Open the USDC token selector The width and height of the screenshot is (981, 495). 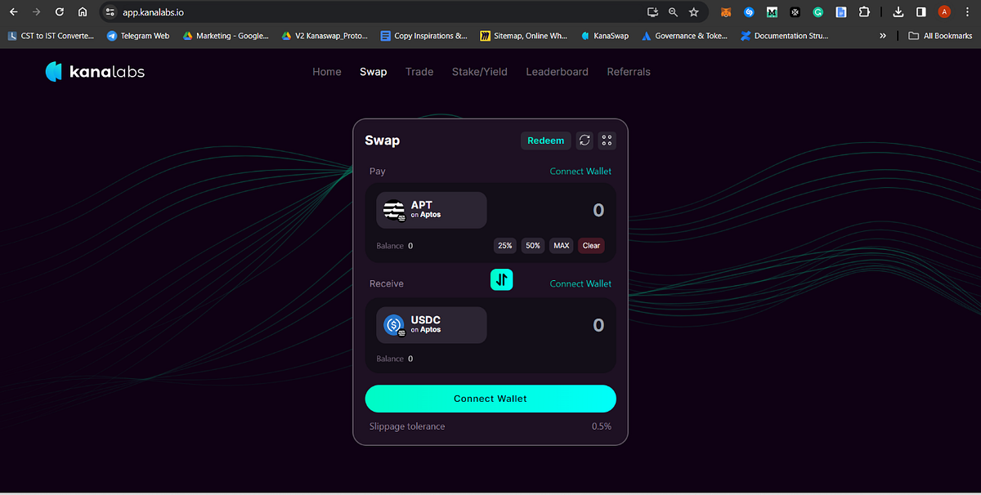[431, 324]
